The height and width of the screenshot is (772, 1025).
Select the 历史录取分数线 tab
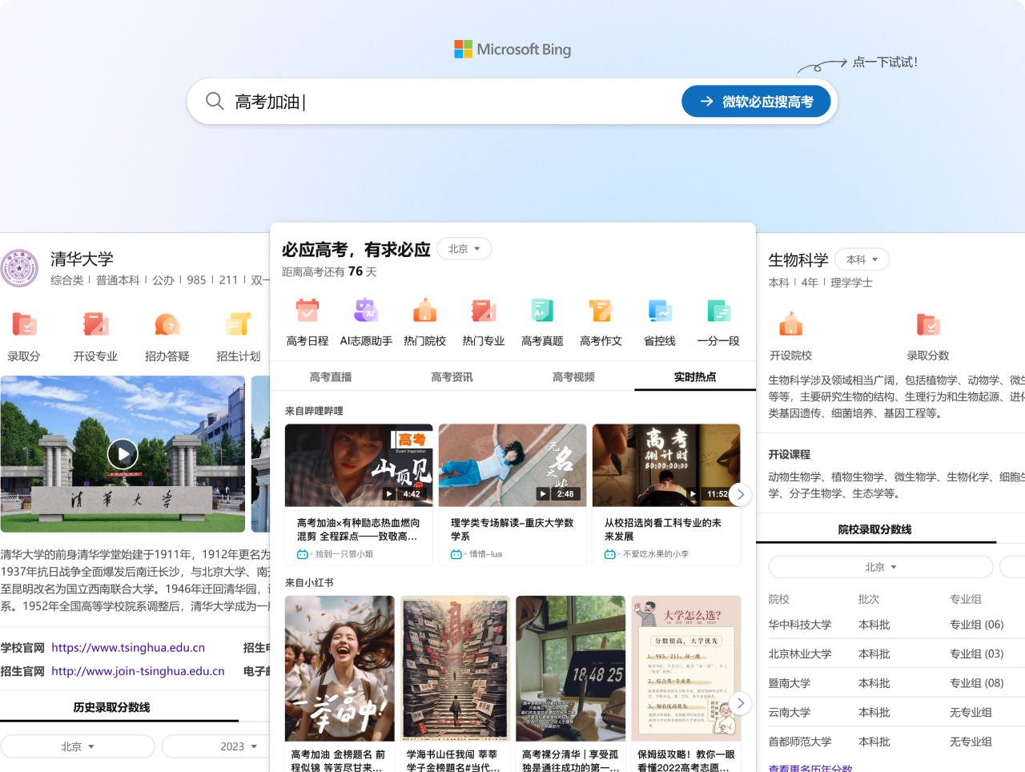(112, 707)
